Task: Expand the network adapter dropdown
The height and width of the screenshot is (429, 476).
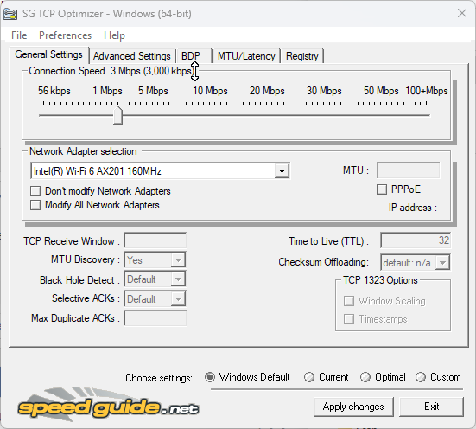Action: point(282,171)
